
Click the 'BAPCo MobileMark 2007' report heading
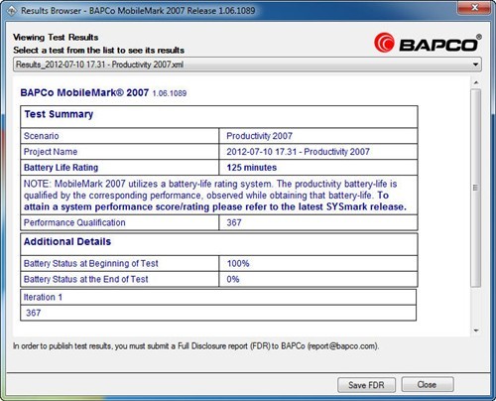(x=84, y=92)
